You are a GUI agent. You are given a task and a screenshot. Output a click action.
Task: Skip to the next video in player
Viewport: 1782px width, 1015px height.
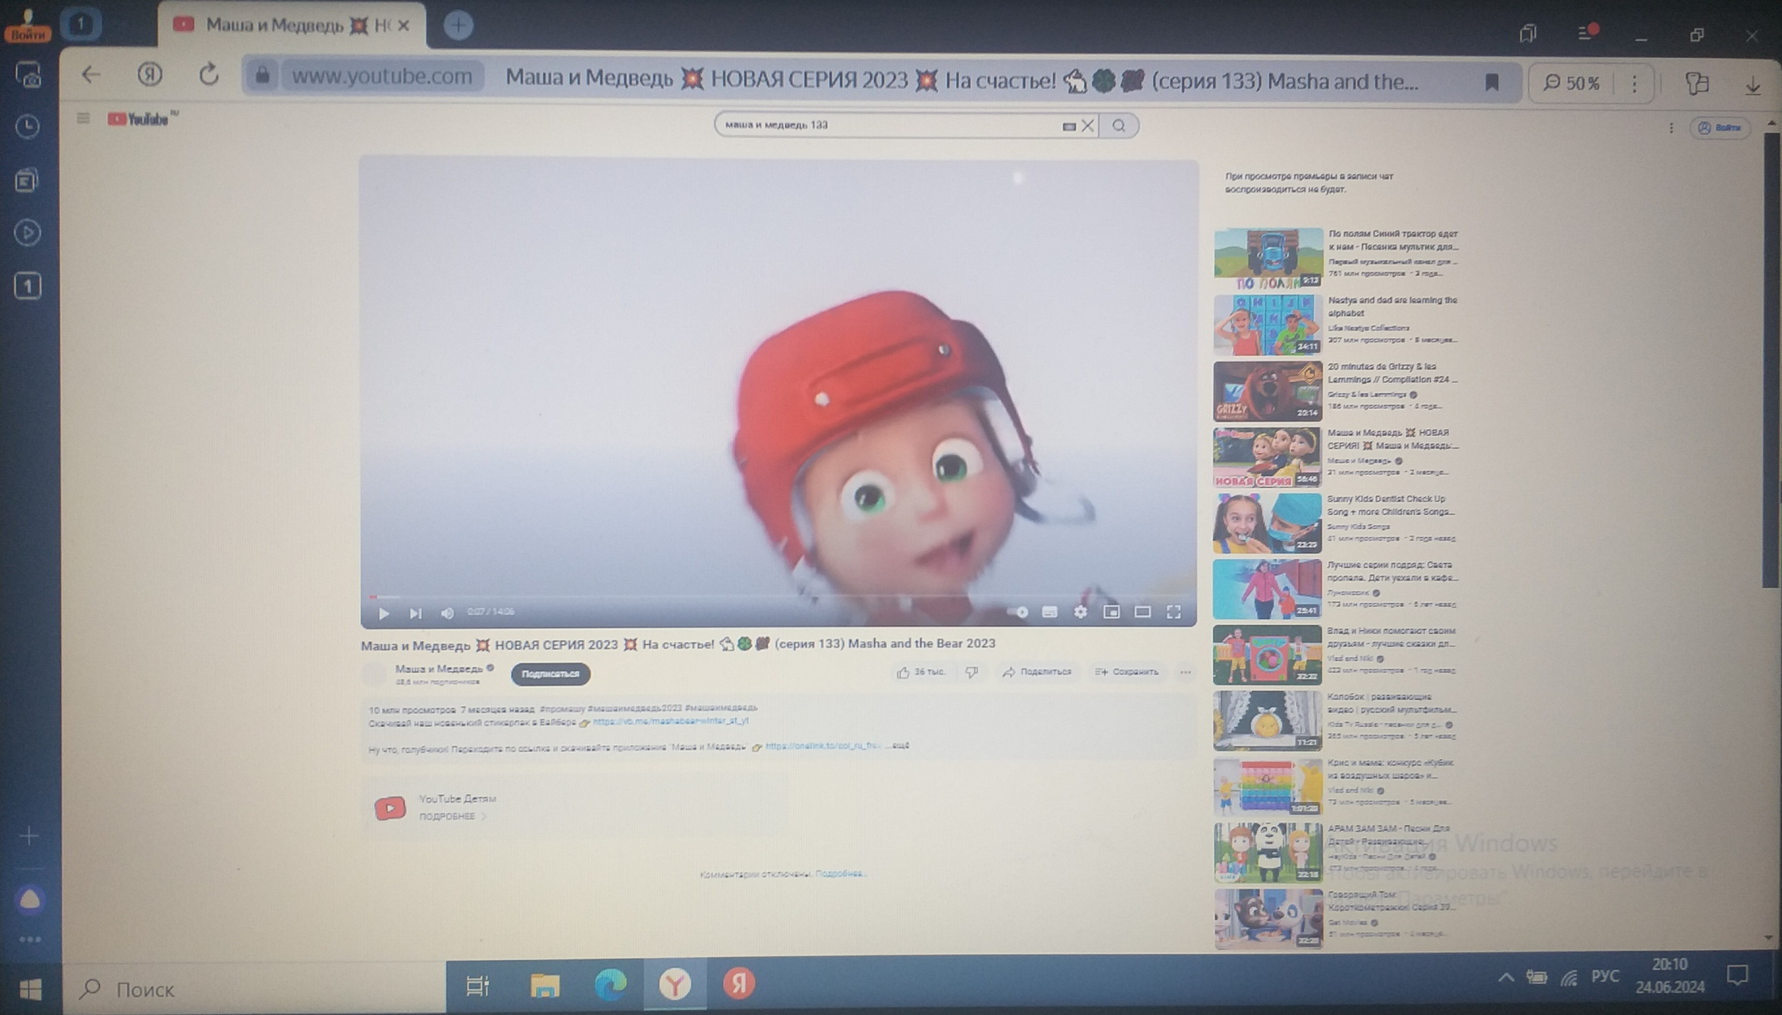click(416, 613)
